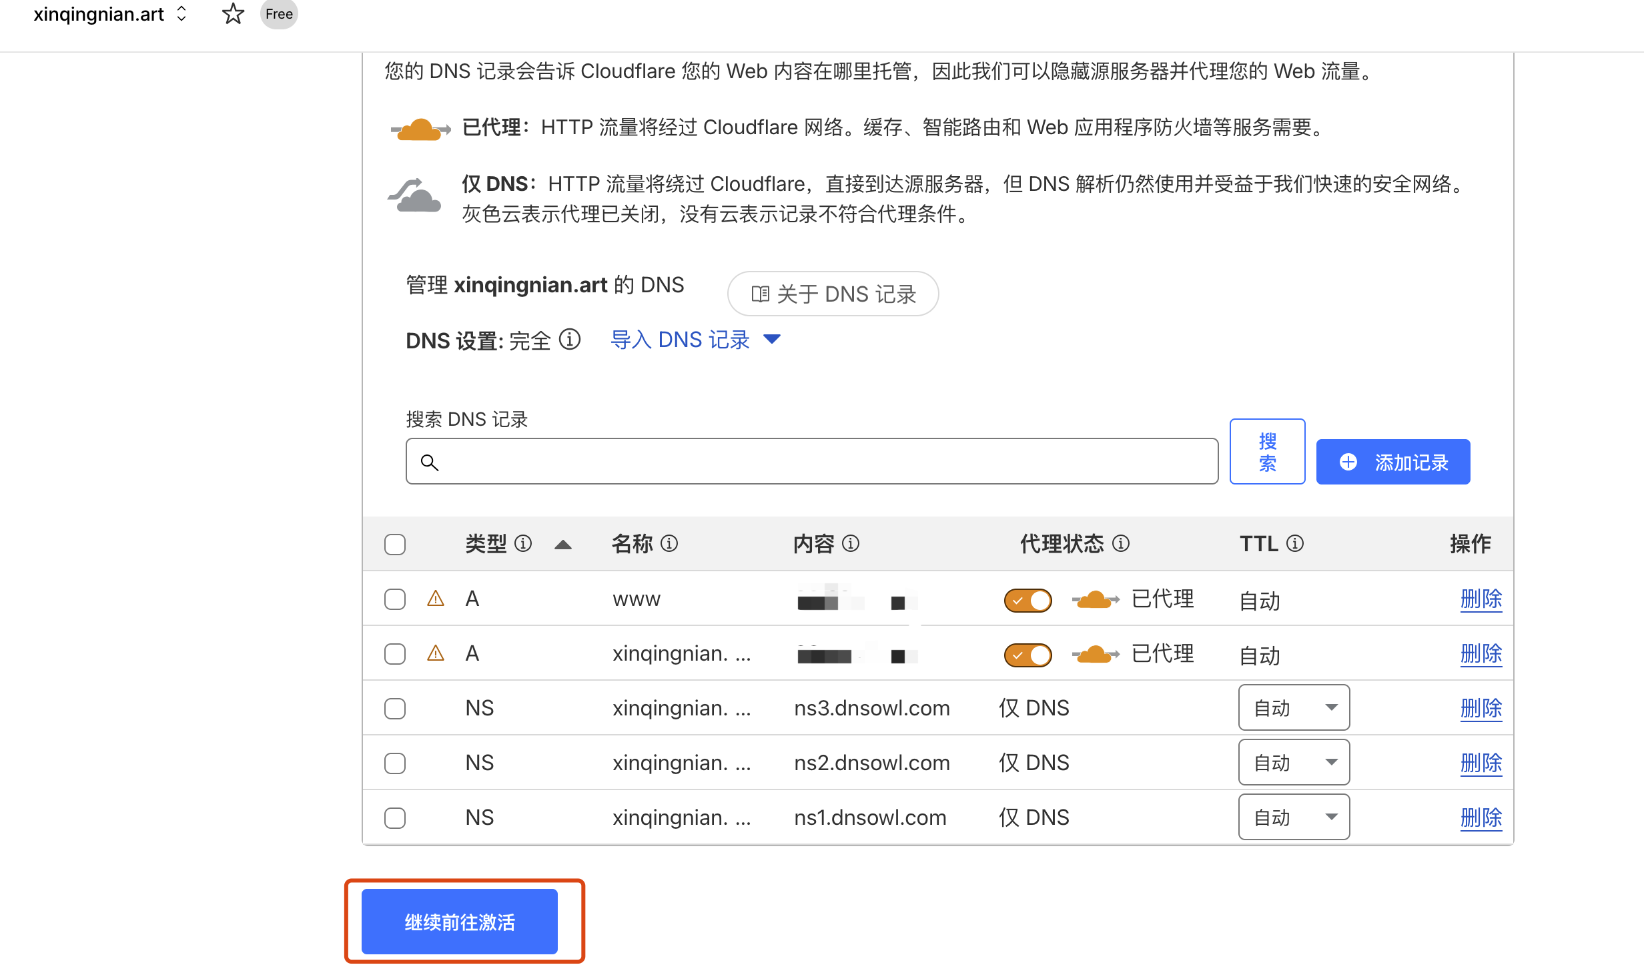Expand the 导入 DNS 记录 dropdown
Image resolution: width=1644 pixels, height=973 pixels.
pos(696,340)
